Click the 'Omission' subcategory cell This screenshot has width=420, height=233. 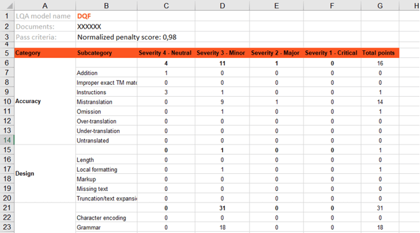tap(106, 111)
